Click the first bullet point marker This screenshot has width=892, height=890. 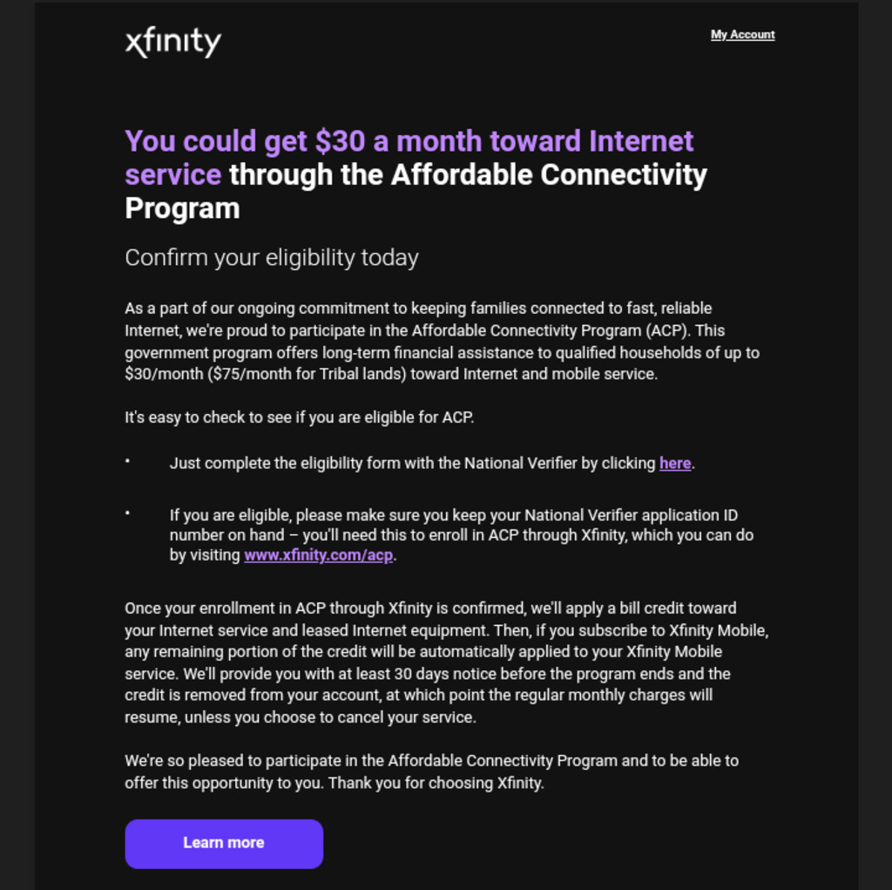tap(127, 461)
